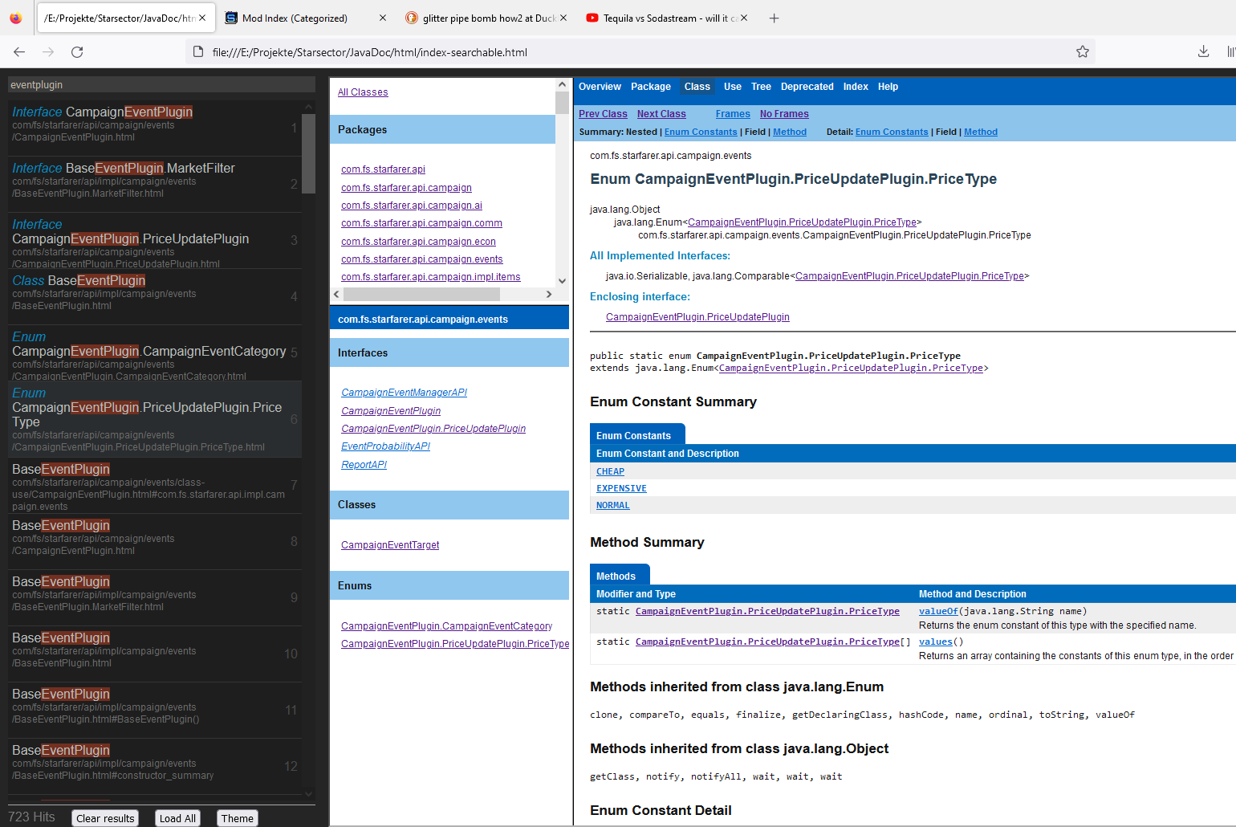1236x827 pixels.
Task: Click the Theme button
Action: click(x=238, y=818)
